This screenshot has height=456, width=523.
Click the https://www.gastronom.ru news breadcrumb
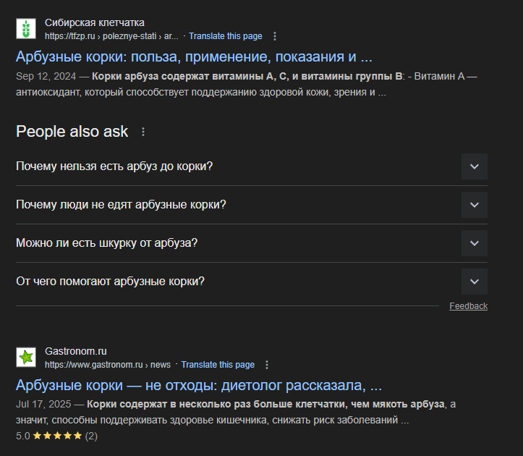pyautogui.click(x=108, y=365)
